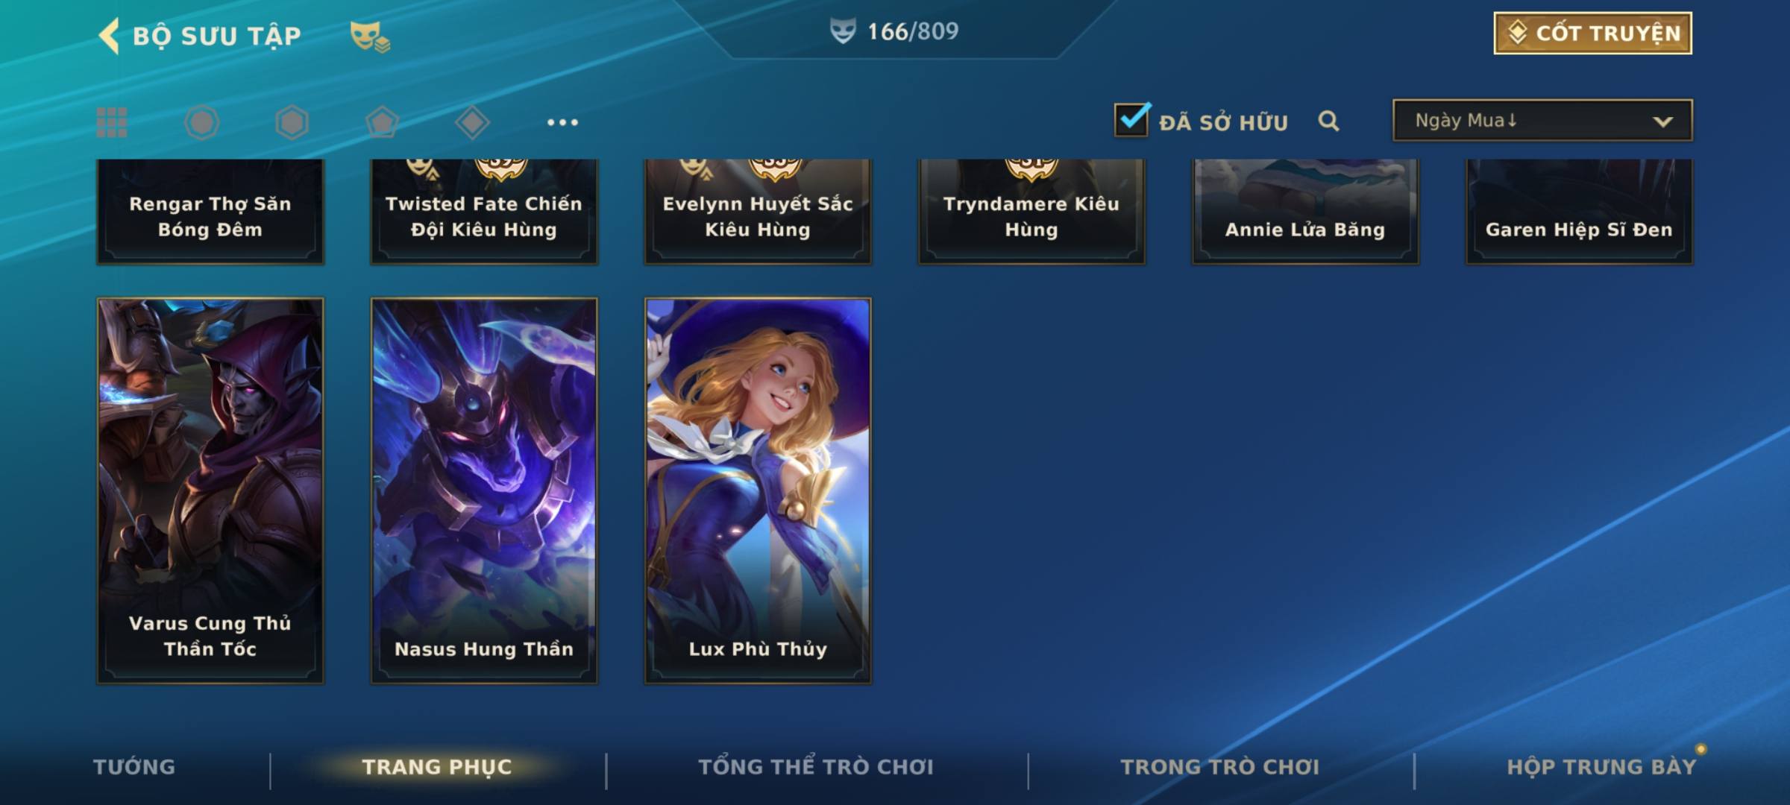Select the hexagon rarity tier filter icon
The height and width of the screenshot is (805, 1790).
292,122
